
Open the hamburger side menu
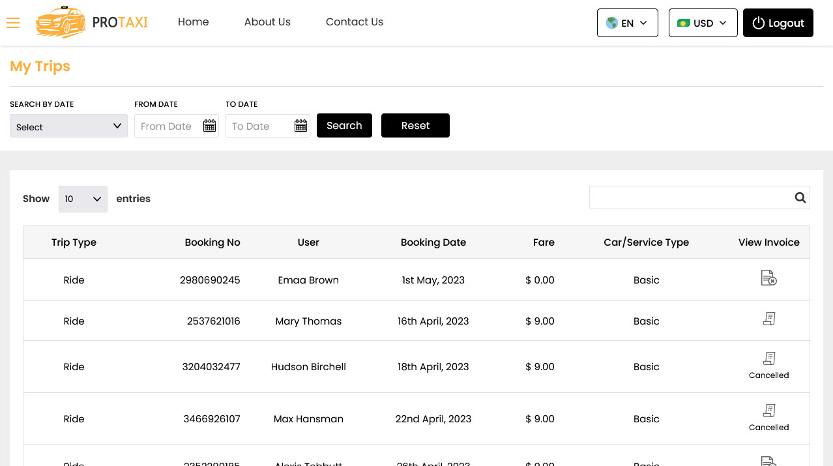tap(13, 23)
